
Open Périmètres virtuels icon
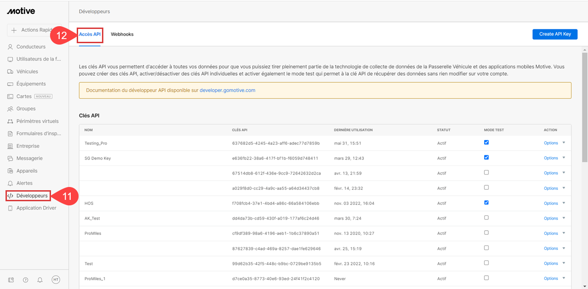tap(11, 121)
